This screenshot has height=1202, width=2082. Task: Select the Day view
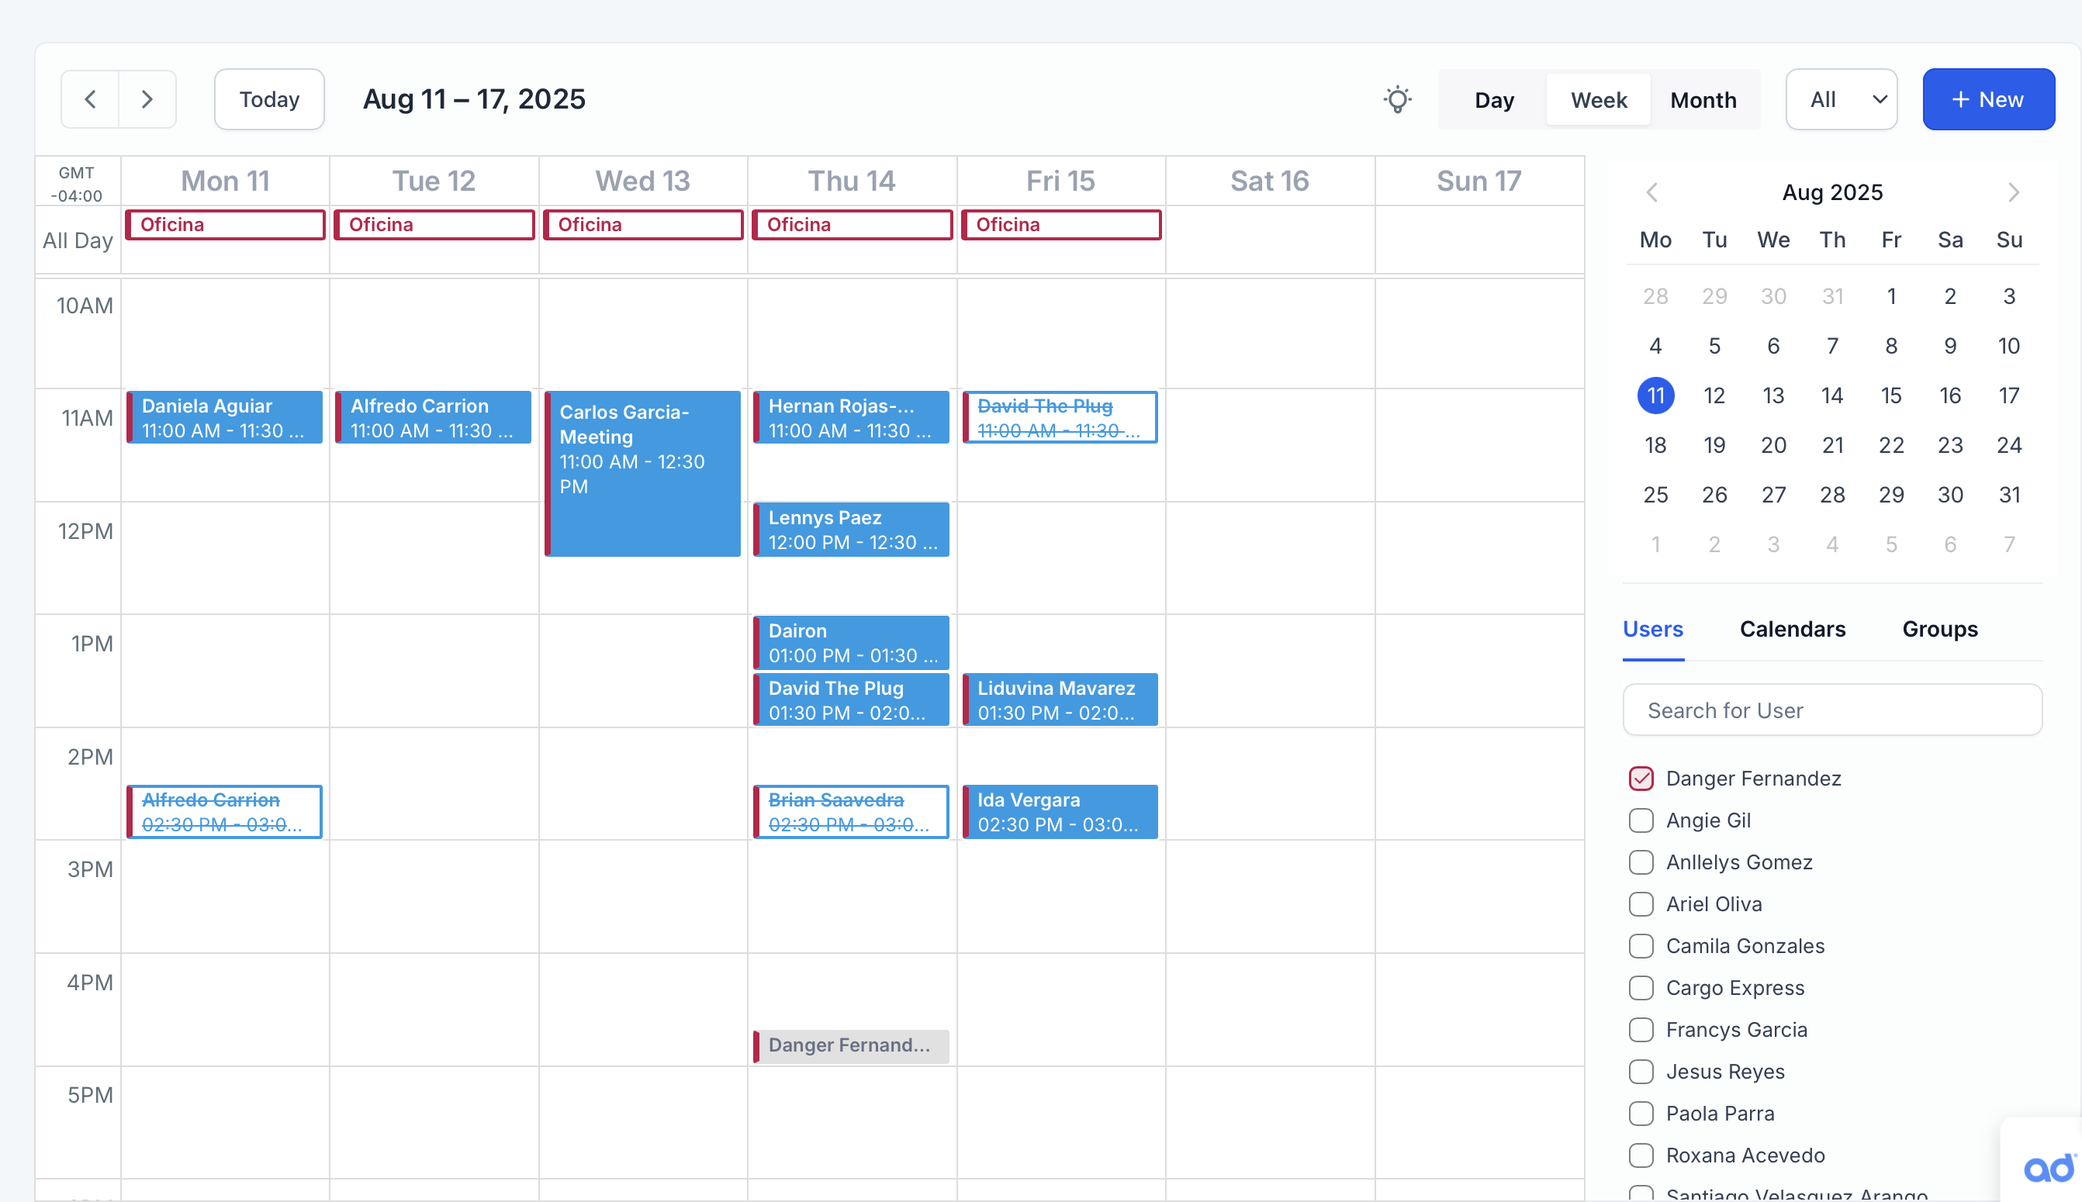pos(1493,100)
